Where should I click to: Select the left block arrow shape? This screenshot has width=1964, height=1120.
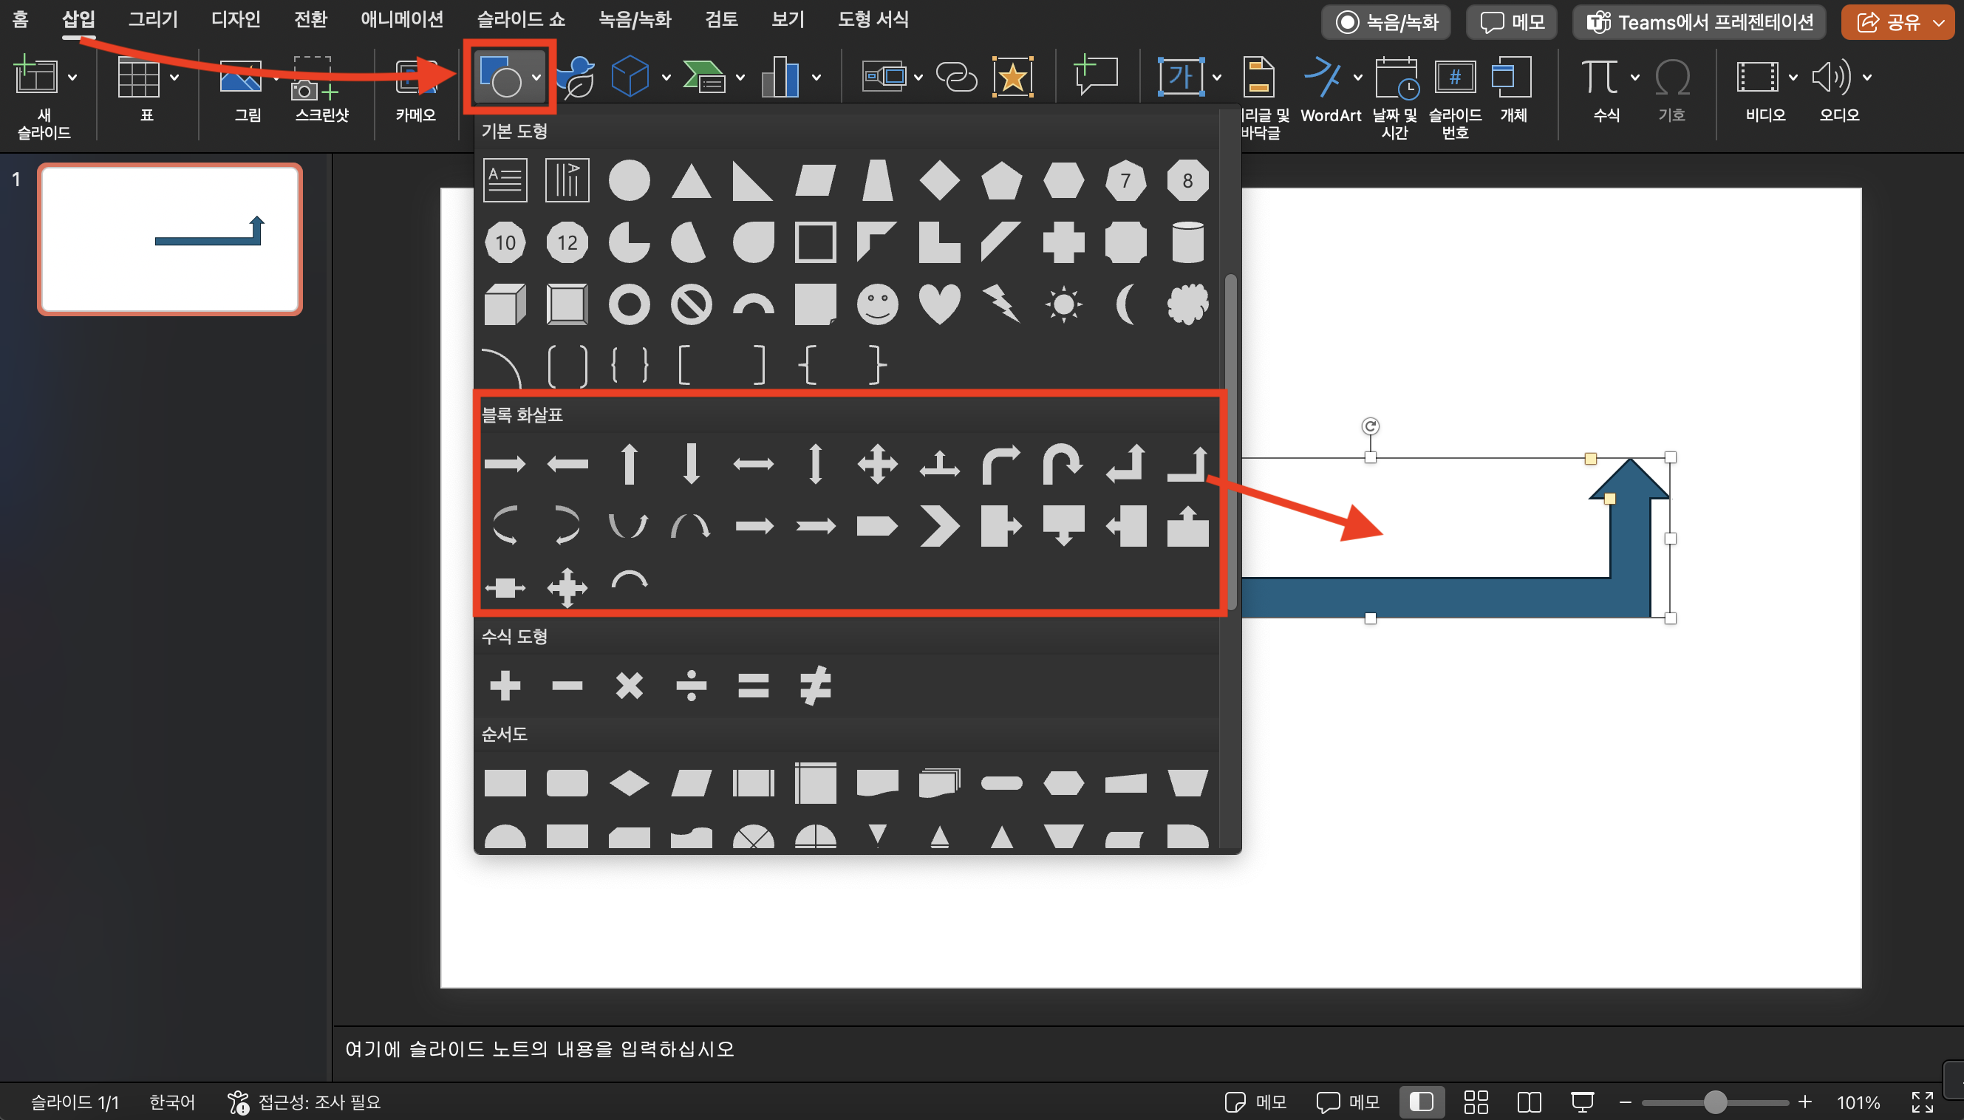(567, 464)
